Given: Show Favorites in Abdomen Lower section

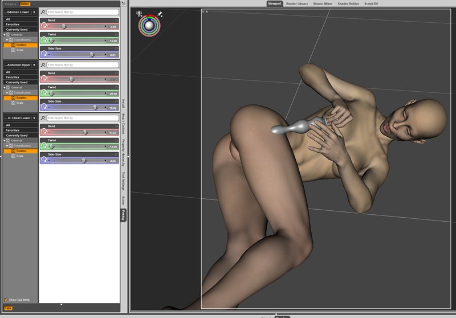Looking at the screenshot, I should (21, 25).
